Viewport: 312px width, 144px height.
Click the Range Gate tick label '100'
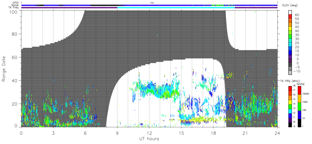tap(13, 12)
